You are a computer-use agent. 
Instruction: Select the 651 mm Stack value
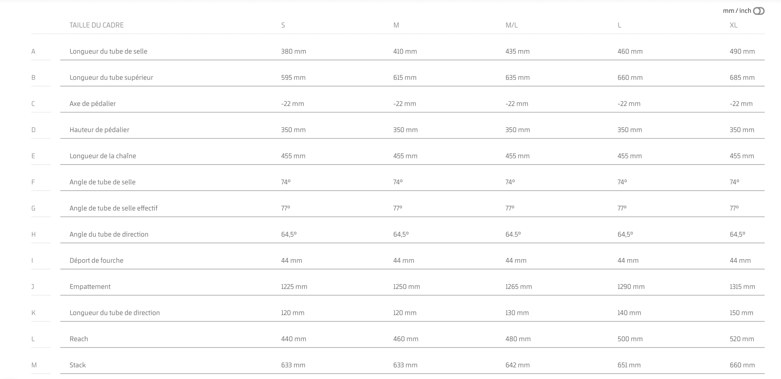click(629, 365)
